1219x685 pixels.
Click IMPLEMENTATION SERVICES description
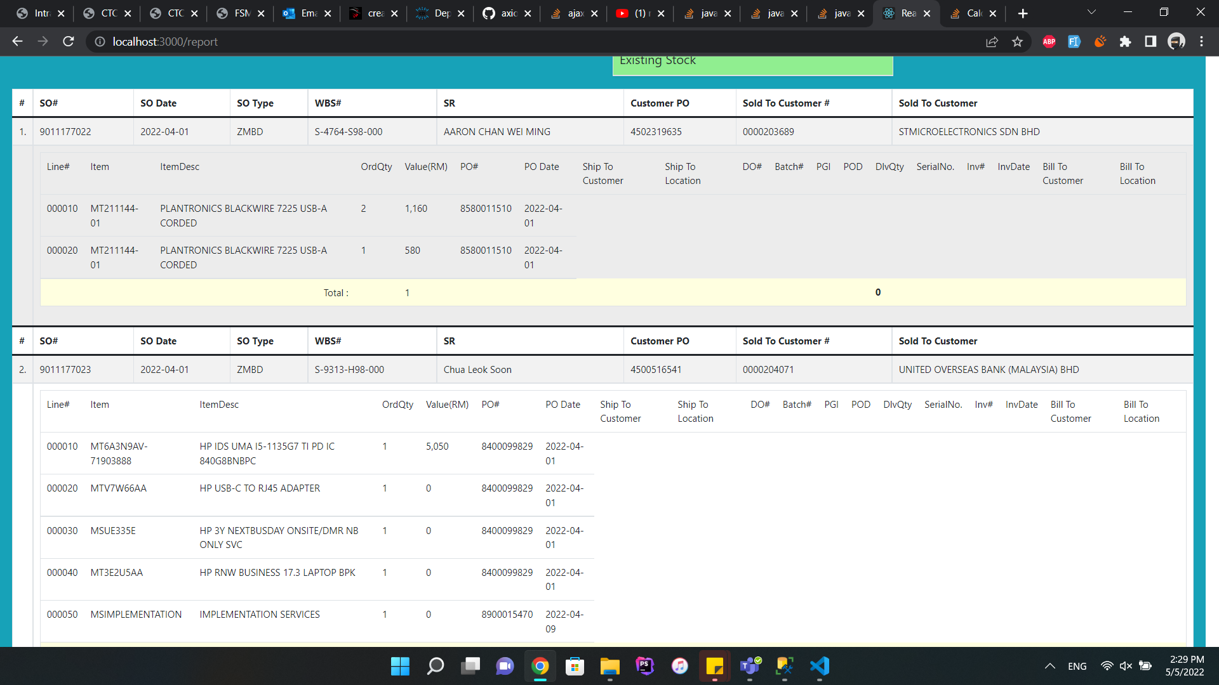pyautogui.click(x=260, y=615)
